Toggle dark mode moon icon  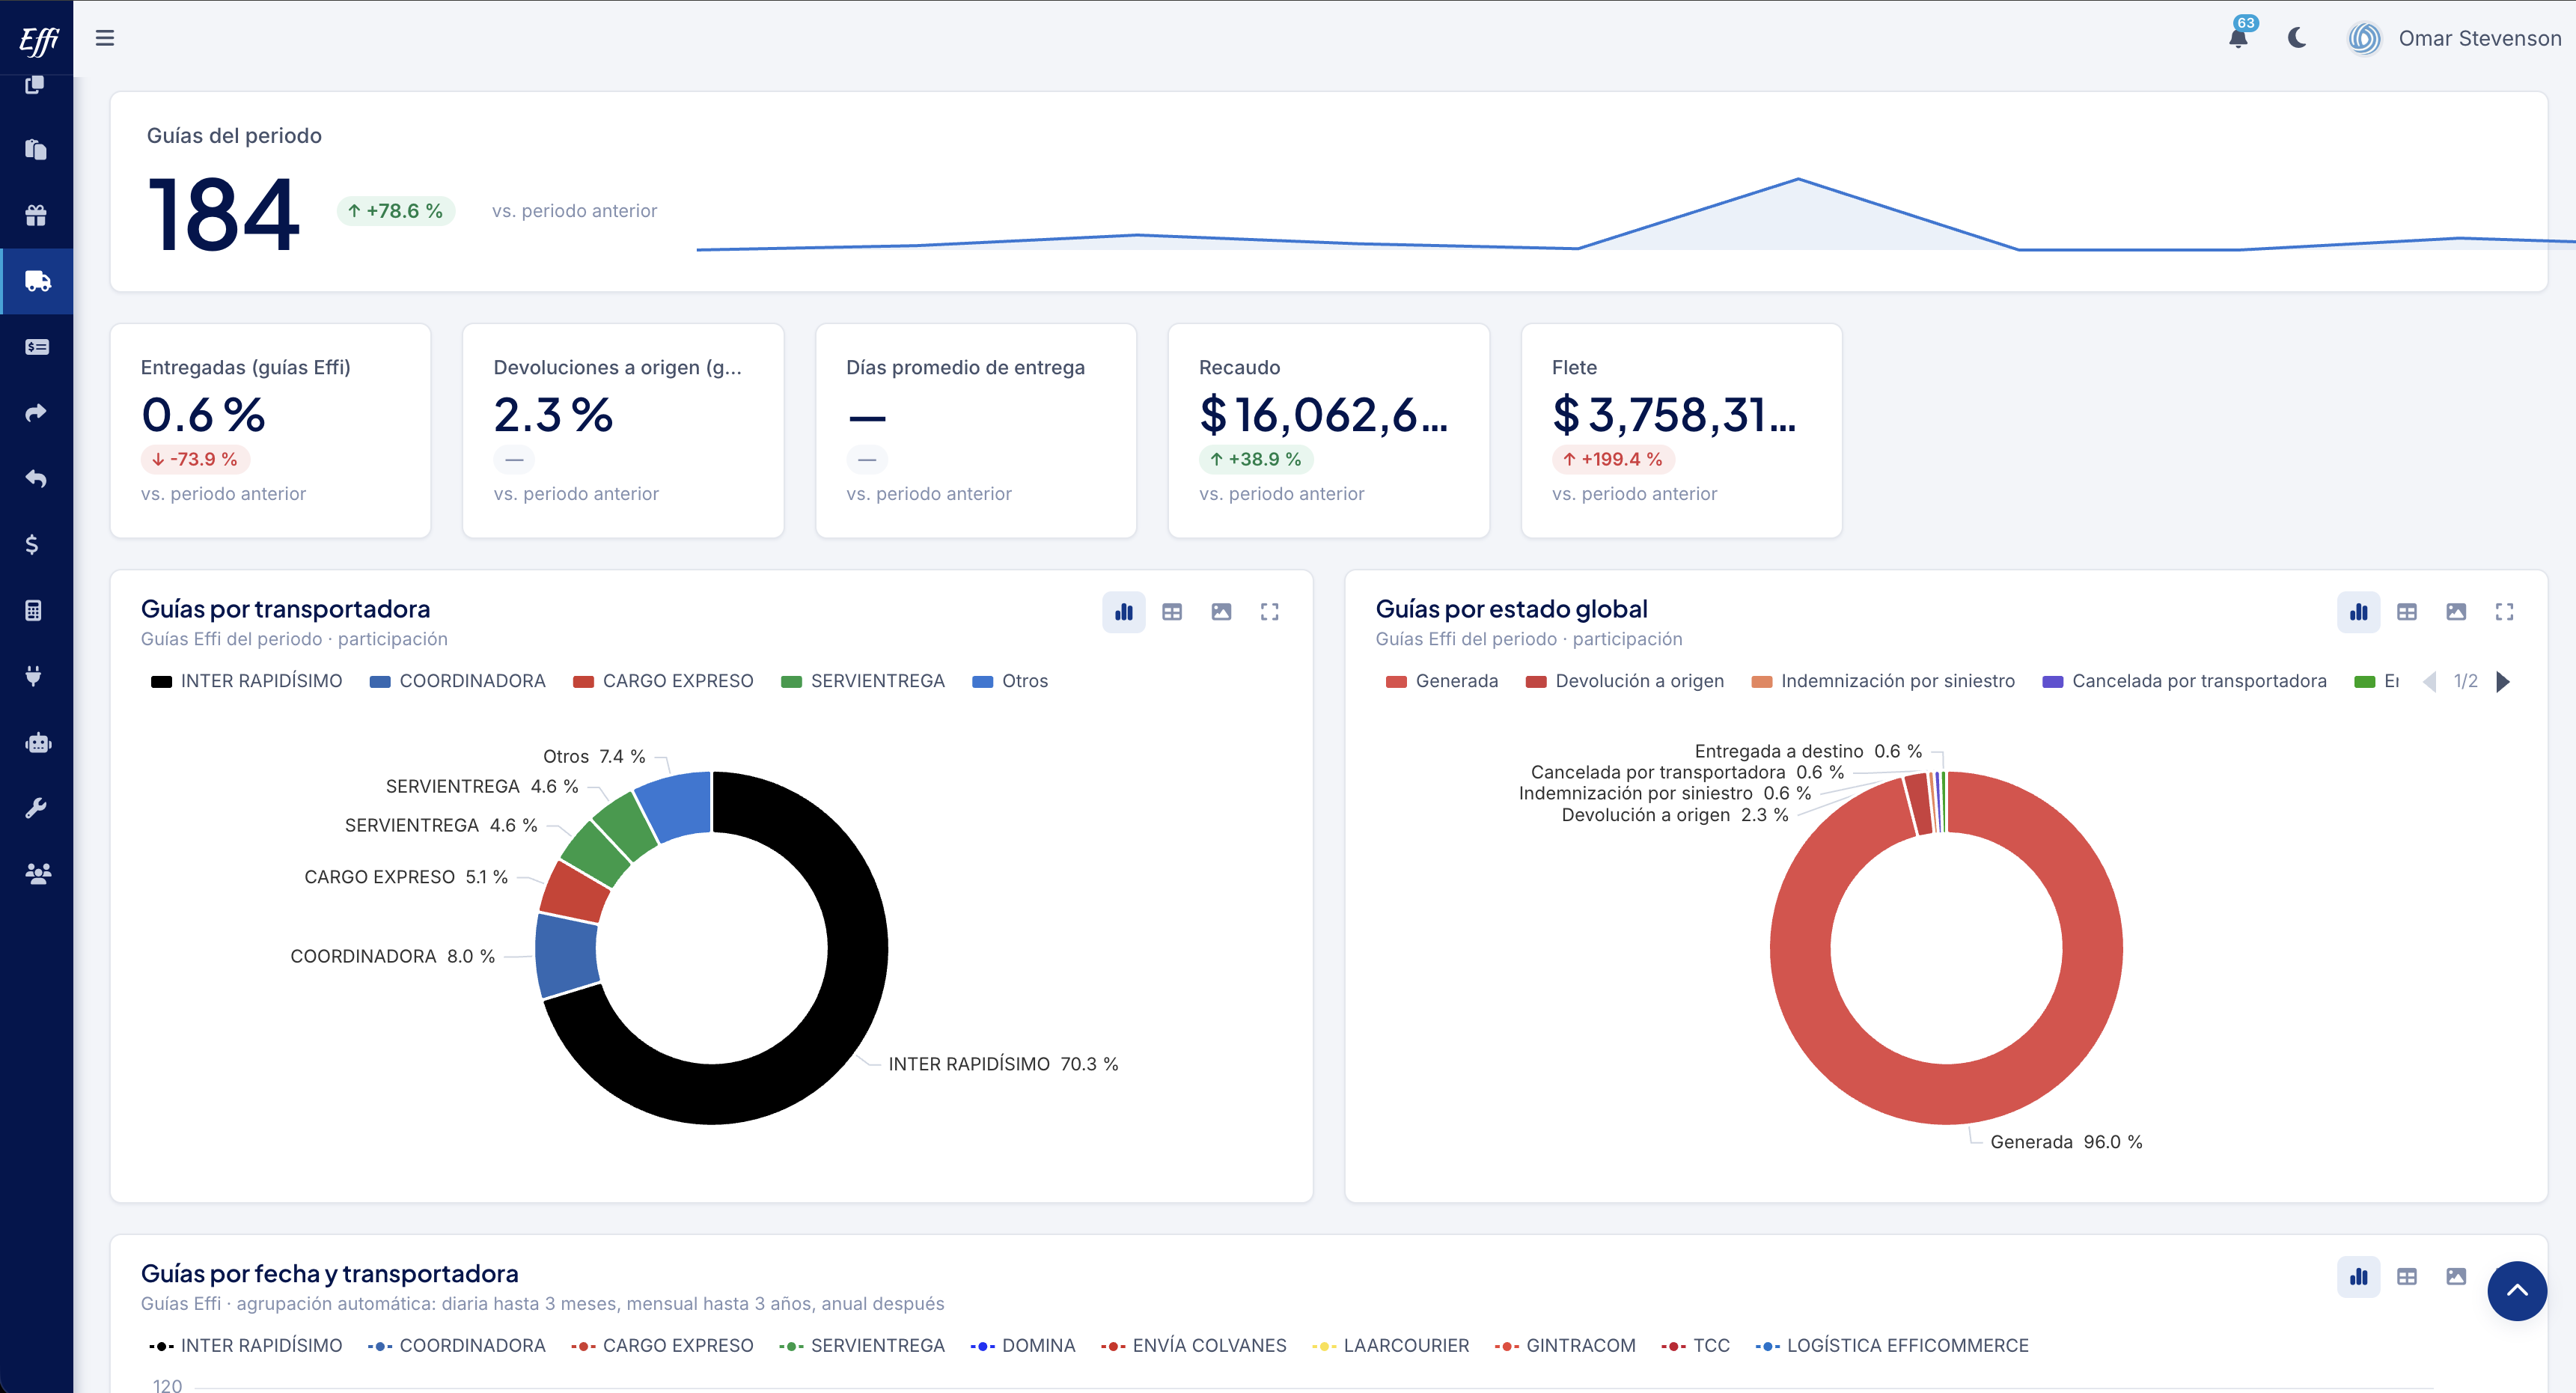point(2297,38)
